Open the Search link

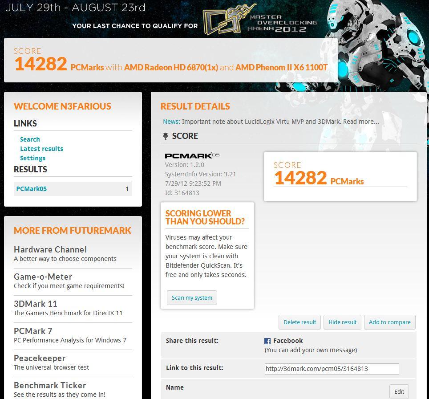tap(30, 139)
